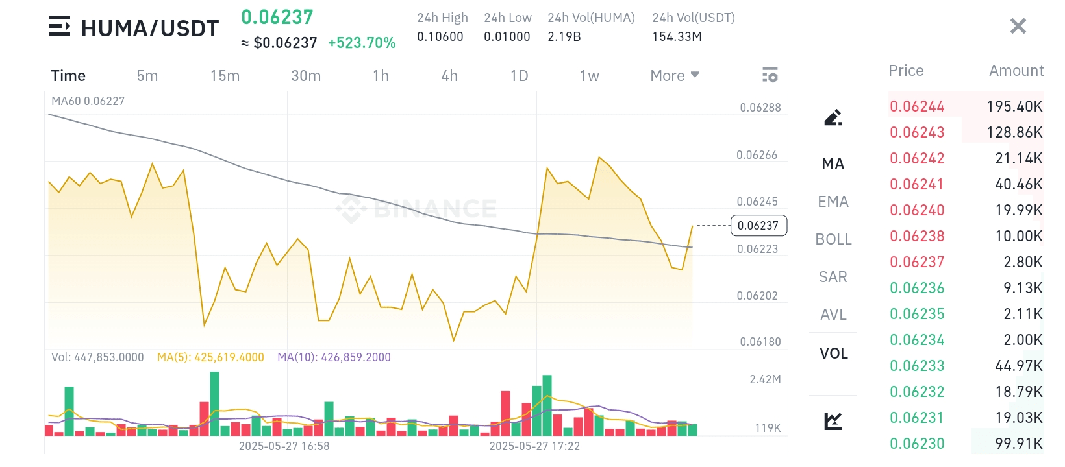This screenshot has height=467, width=1065.
Task: Click the chart trend icon below VOL
Action: point(833,421)
